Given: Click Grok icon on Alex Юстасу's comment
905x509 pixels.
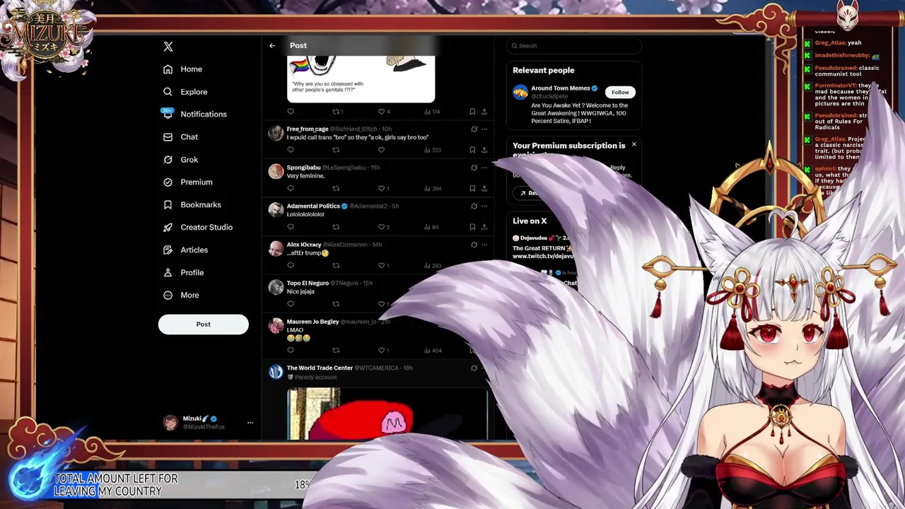Looking at the screenshot, I should pyautogui.click(x=474, y=245).
